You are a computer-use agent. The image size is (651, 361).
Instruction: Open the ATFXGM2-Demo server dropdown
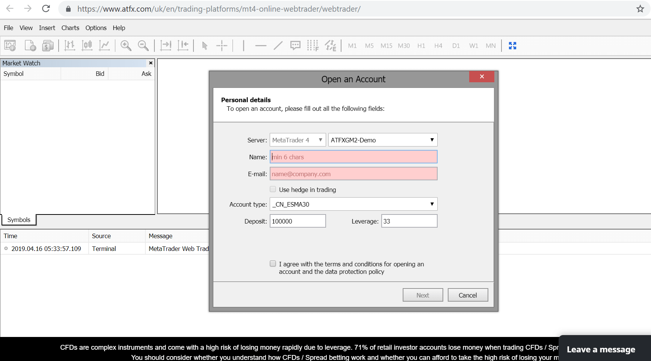pyautogui.click(x=383, y=140)
